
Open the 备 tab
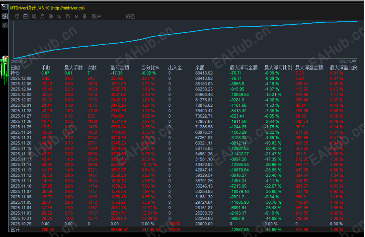[85, 16]
